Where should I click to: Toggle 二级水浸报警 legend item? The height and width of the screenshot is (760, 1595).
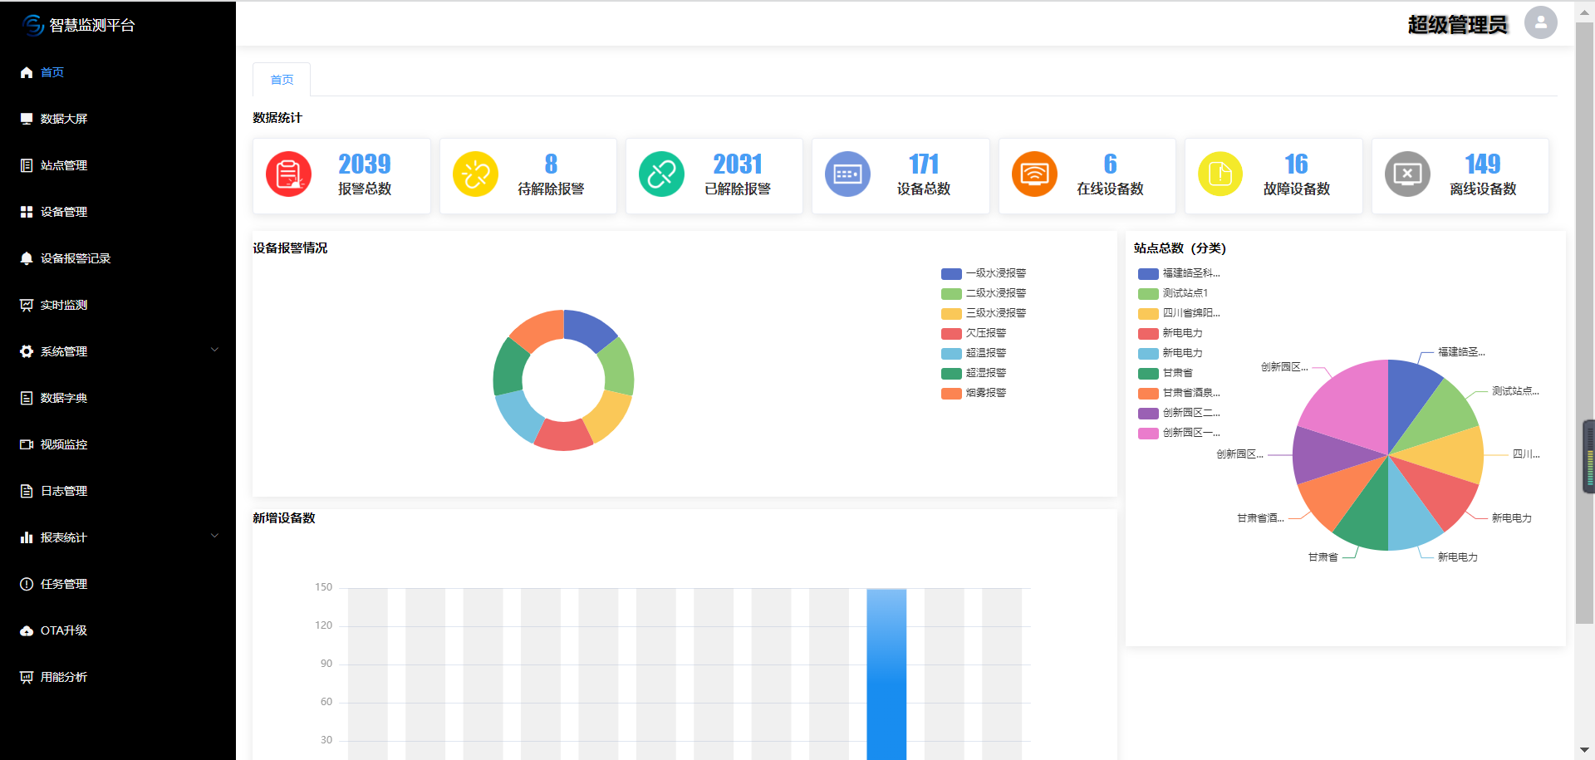tap(984, 293)
